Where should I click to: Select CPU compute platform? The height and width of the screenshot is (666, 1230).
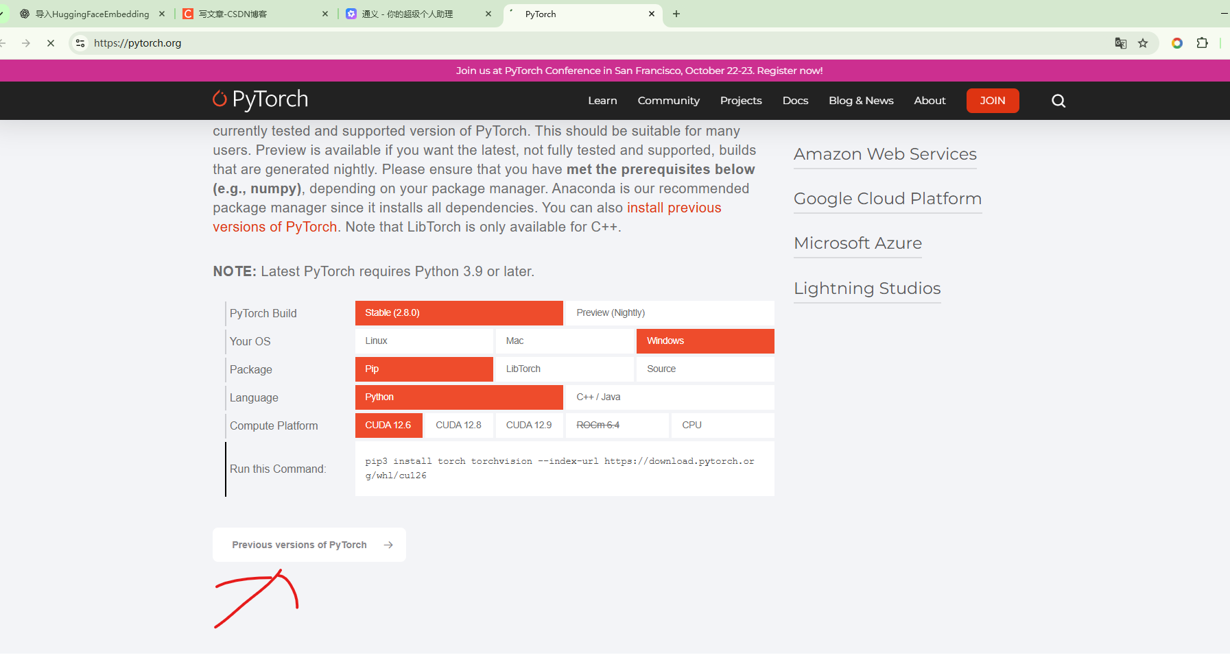click(723, 425)
